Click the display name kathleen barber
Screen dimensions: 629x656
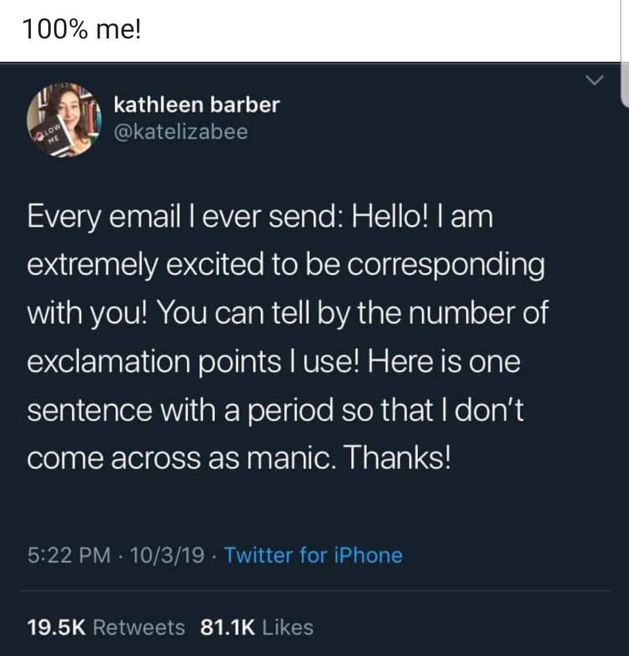(x=197, y=105)
